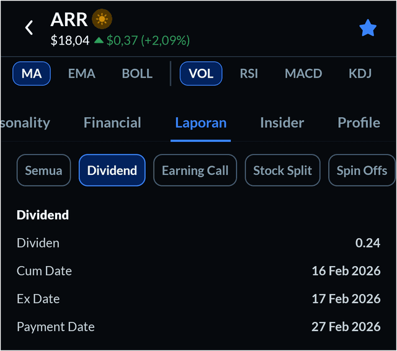Tap the 17 Feb 2026 ex date
This screenshot has width=397, height=351.
coord(346,299)
